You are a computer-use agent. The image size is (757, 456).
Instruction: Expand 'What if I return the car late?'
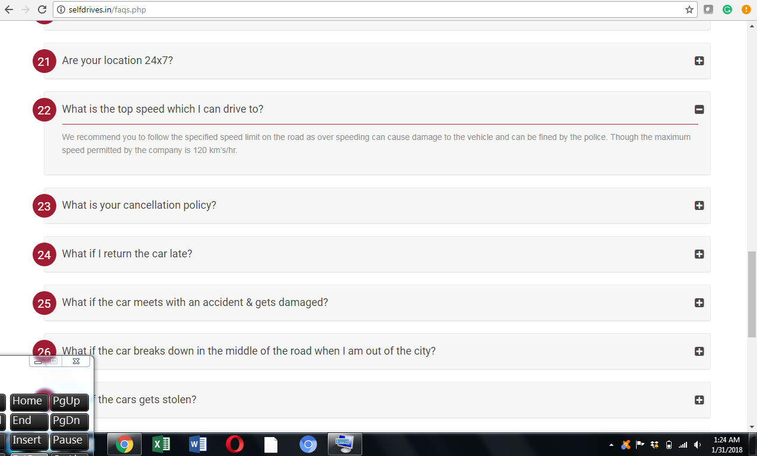point(699,254)
